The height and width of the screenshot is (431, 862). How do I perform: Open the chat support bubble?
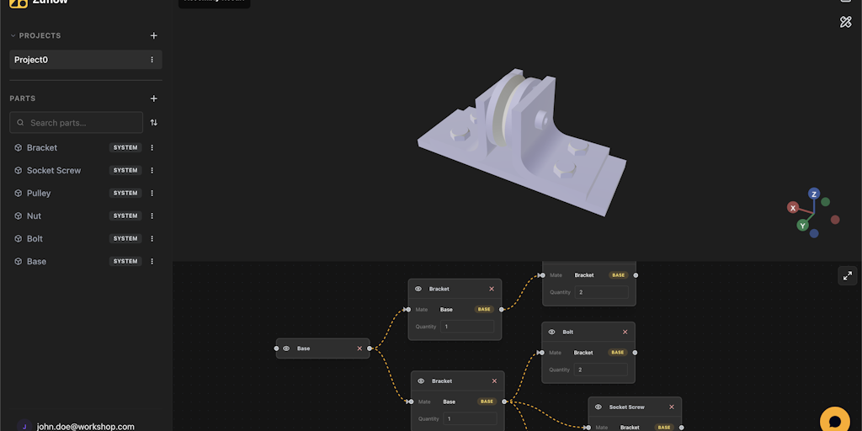point(834,420)
